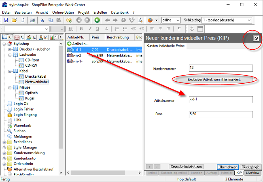Click the Paste clipboard icon
263x182 pixels.
click(x=59, y=20)
